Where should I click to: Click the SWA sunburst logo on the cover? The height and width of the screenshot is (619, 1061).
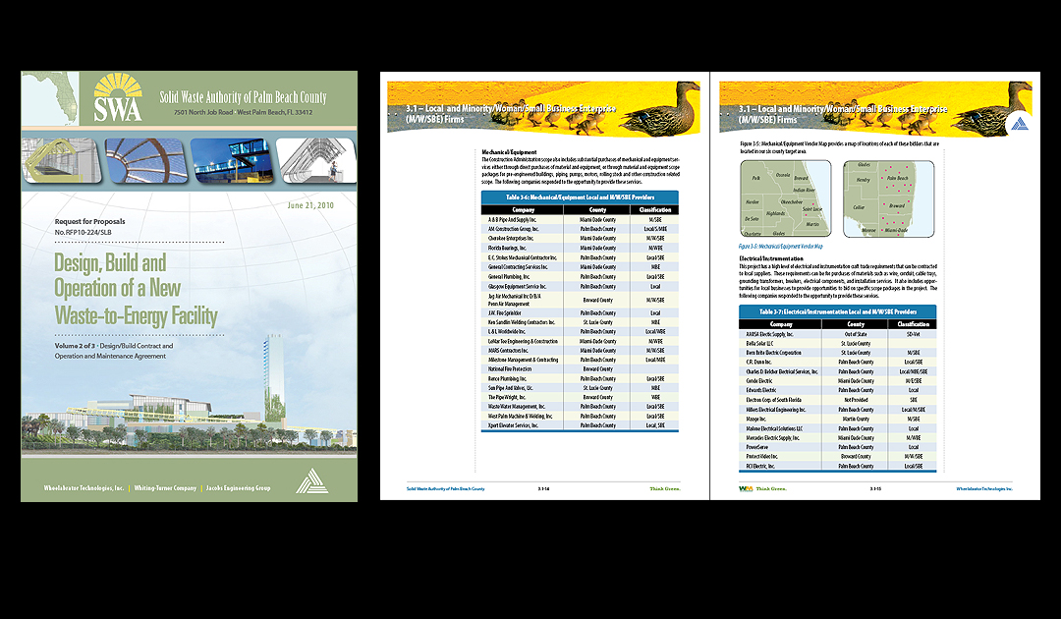click(118, 98)
